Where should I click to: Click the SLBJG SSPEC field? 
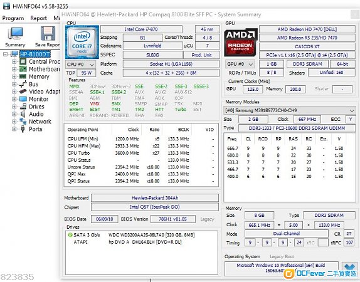click(x=152, y=55)
